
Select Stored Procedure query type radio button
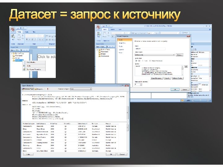150,61
